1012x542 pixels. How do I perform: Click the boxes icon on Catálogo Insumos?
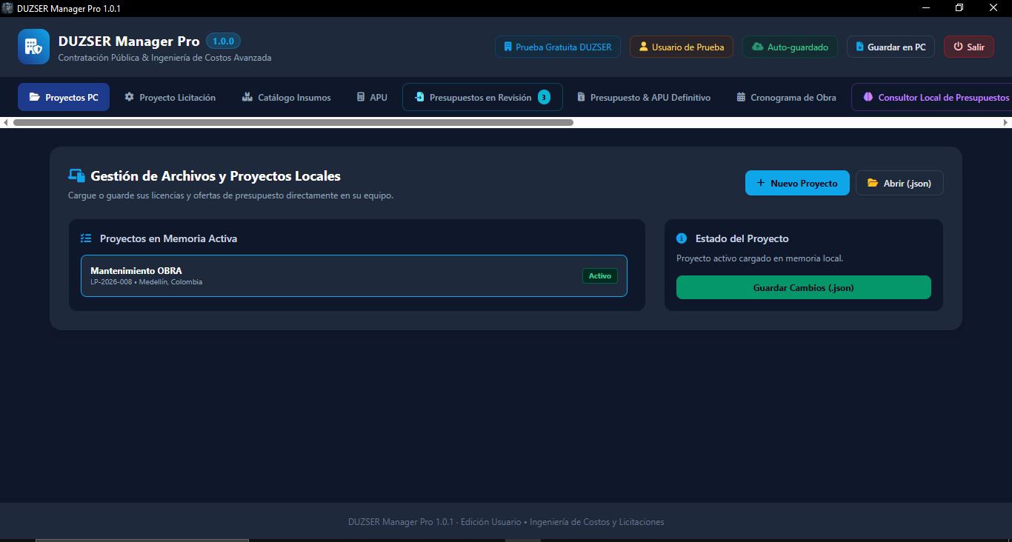click(x=247, y=97)
